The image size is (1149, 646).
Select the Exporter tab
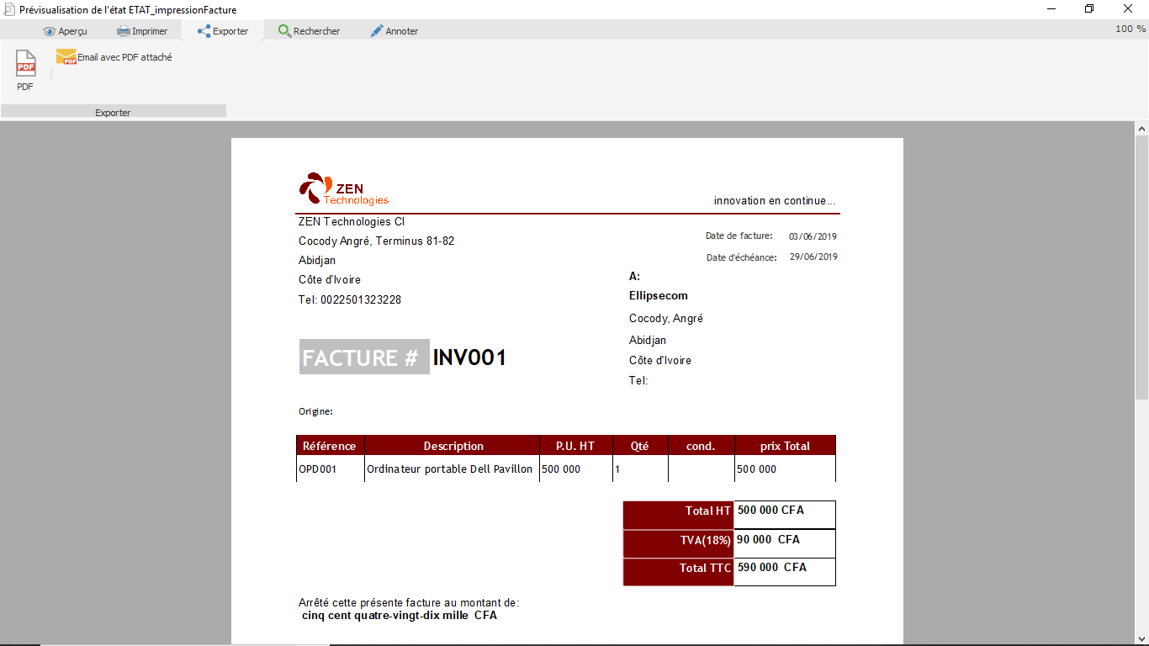(x=223, y=31)
